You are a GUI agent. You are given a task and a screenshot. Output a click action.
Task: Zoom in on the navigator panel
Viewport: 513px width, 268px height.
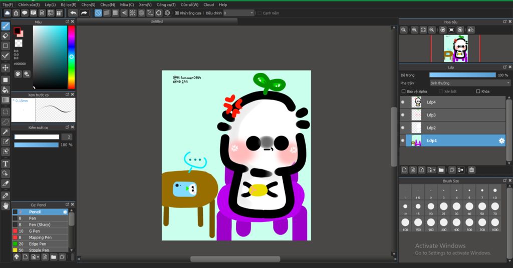point(414,29)
